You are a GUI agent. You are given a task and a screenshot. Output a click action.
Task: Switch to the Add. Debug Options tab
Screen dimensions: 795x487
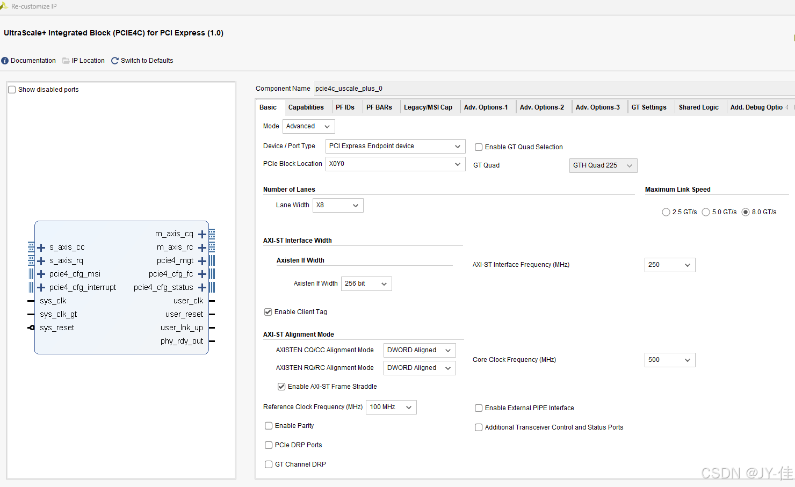click(756, 107)
